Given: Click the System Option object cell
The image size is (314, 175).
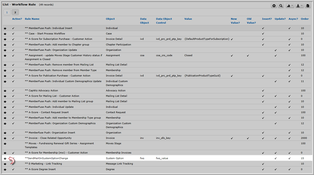Looking at the screenshot, I should coord(115,158).
